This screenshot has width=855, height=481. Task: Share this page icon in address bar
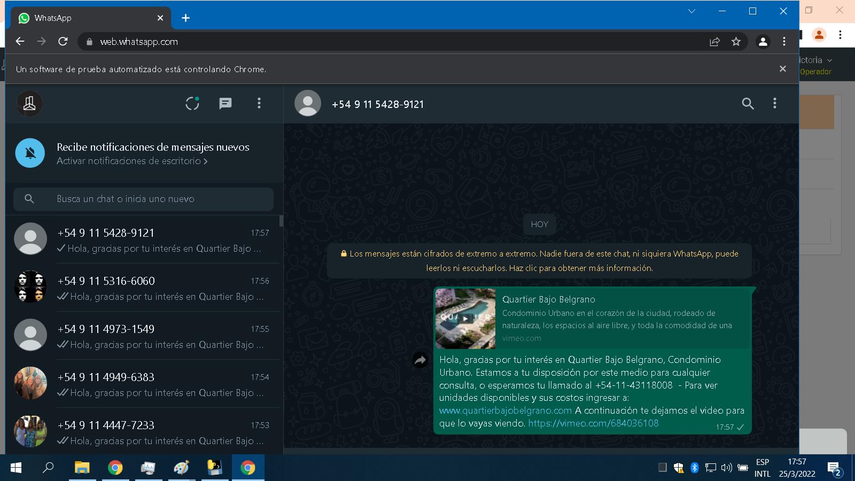pyautogui.click(x=714, y=42)
